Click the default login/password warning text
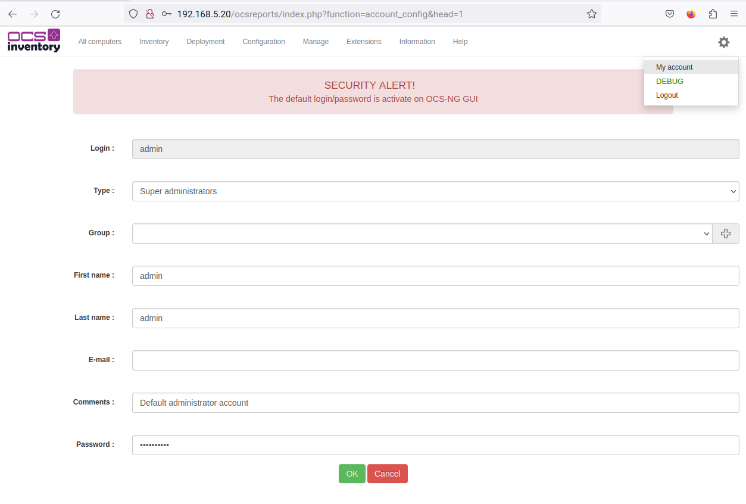The image size is (746, 504). (x=373, y=99)
